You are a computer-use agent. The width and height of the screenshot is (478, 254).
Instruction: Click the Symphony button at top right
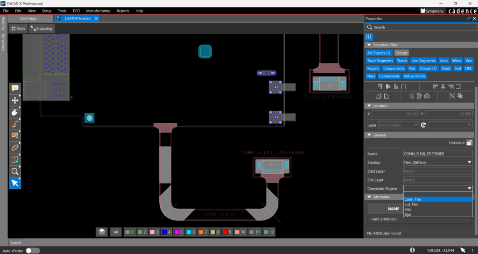pyautogui.click(x=432, y=11)
